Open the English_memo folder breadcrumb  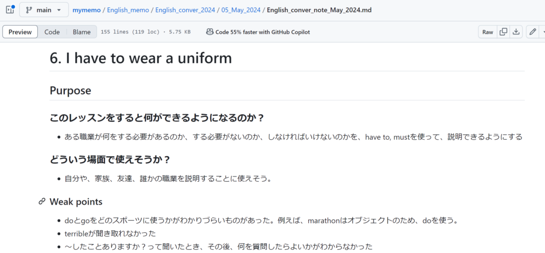click(x=128, y=10)
